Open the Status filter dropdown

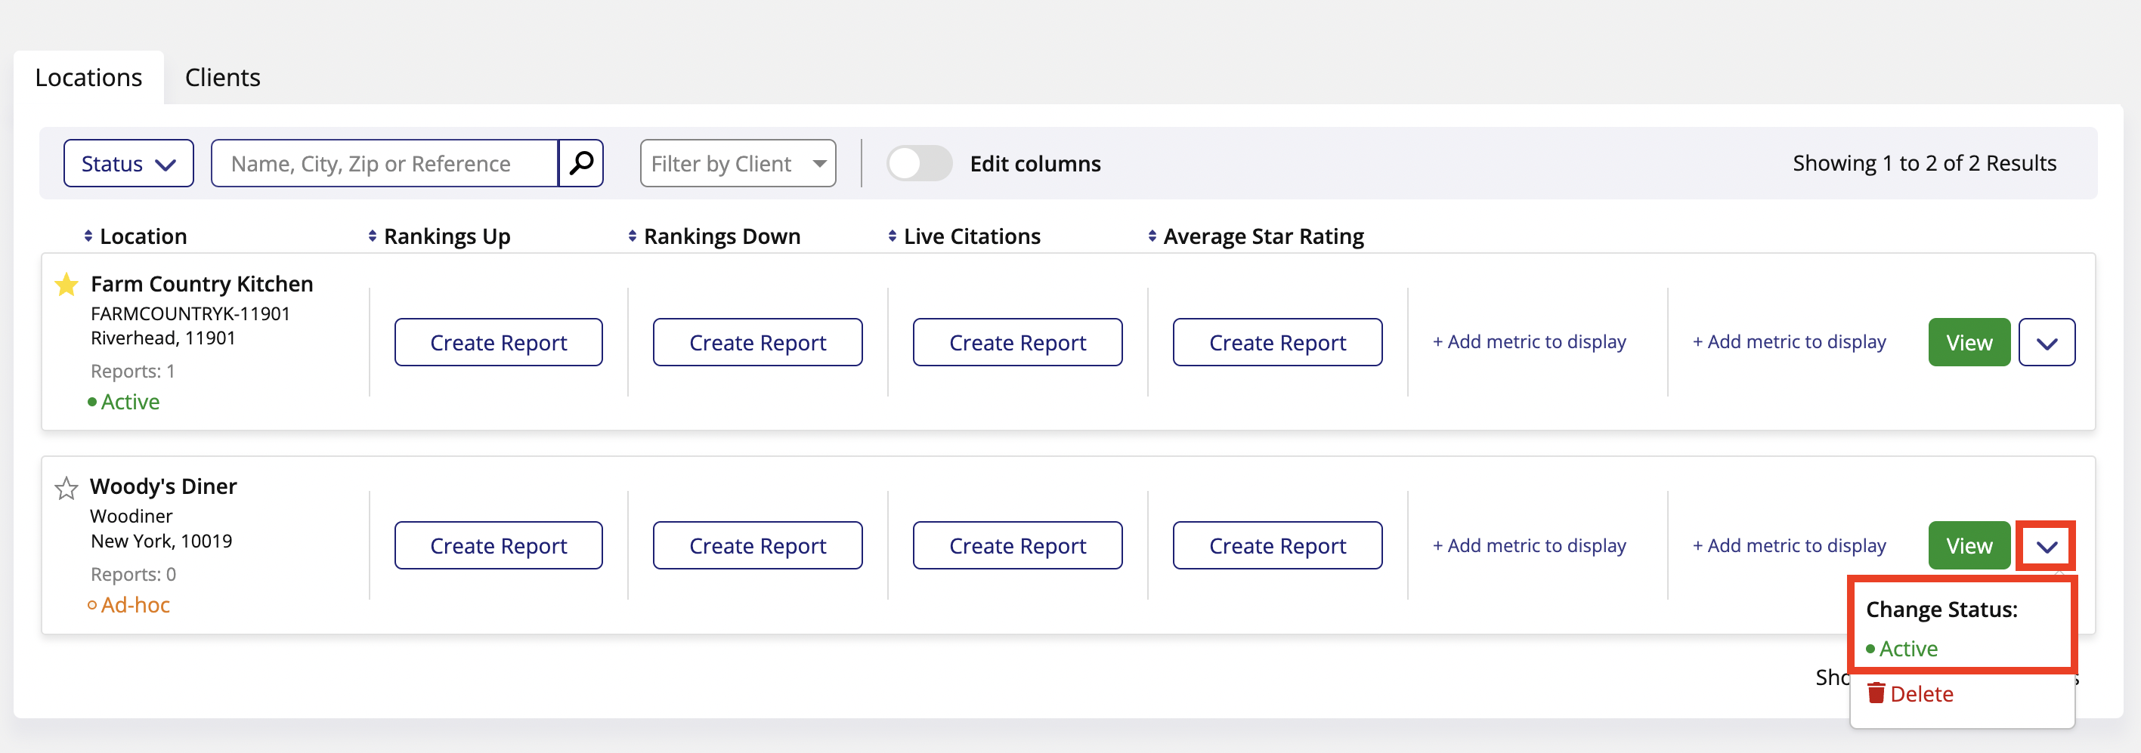pyautogui.click(x=128, y=162)
